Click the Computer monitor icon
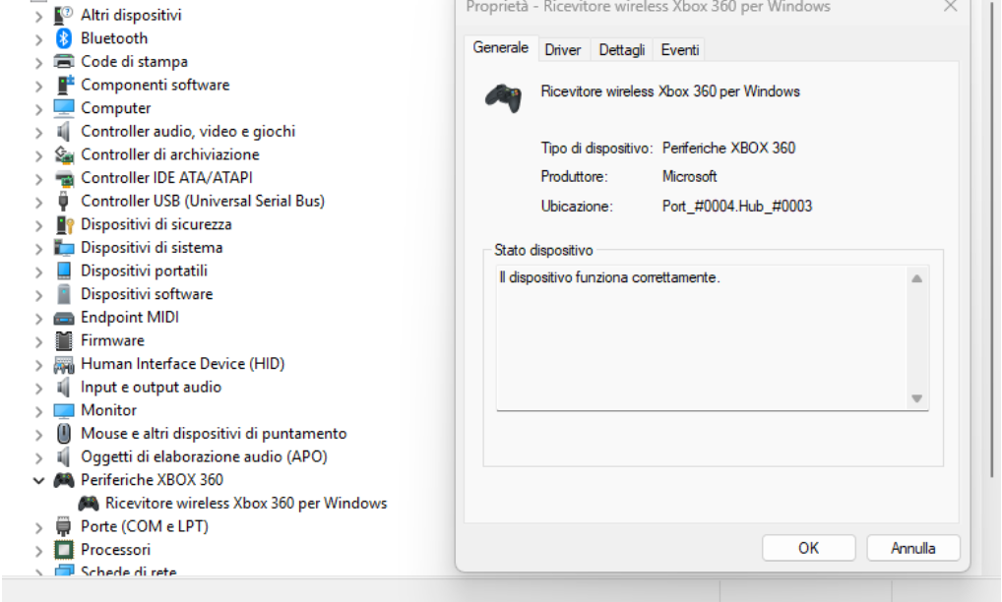Image resolution: width=1002 pixels, height=602 pixels. 63,108
